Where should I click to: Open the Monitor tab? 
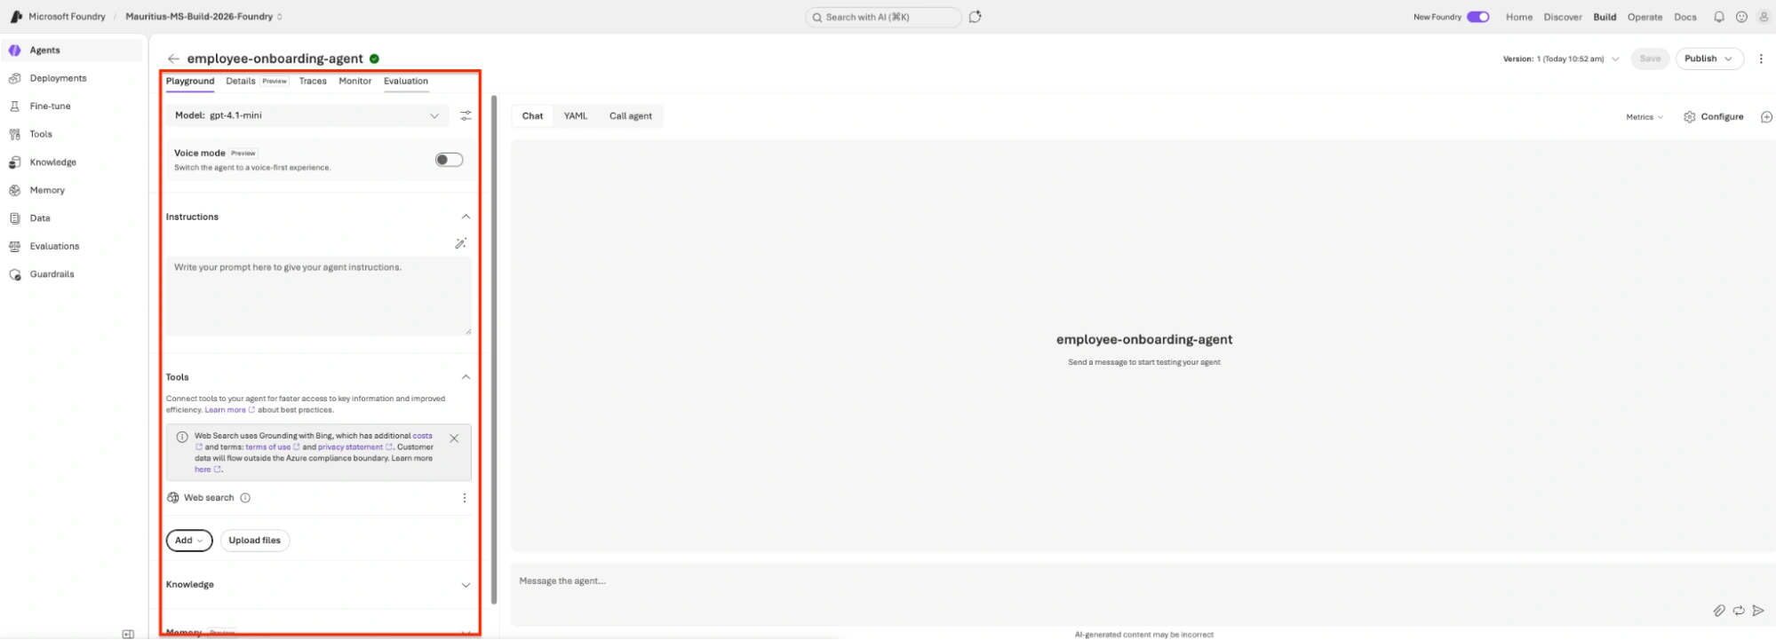coord(354,81)
